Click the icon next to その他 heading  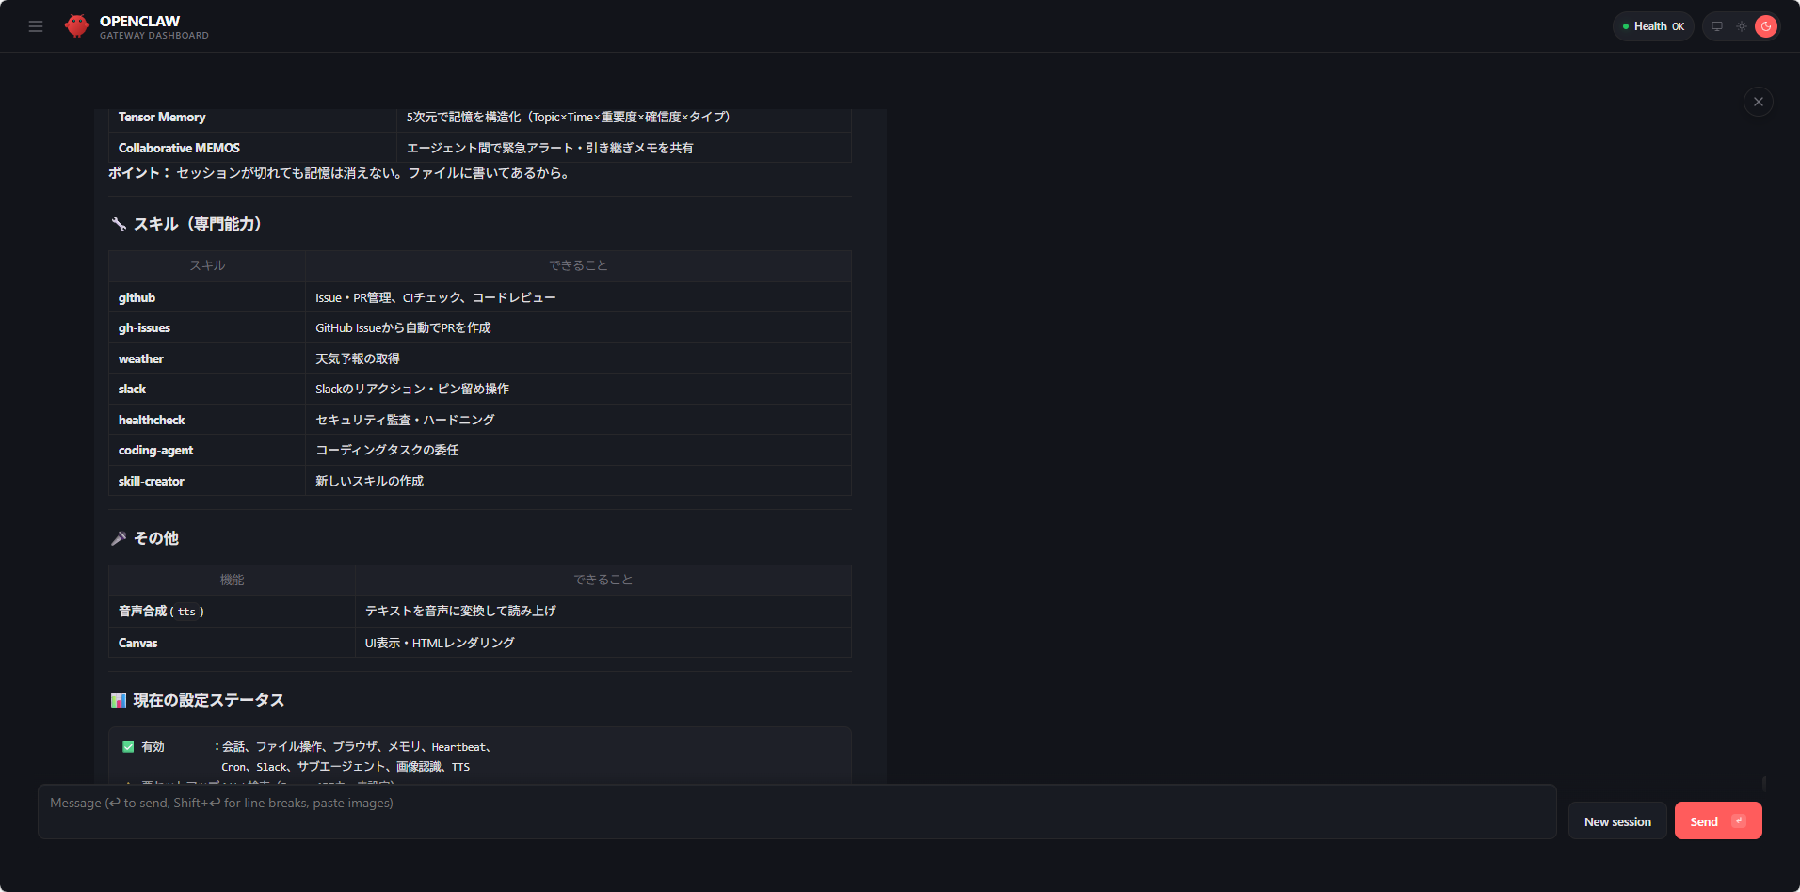tap(119, 538)
